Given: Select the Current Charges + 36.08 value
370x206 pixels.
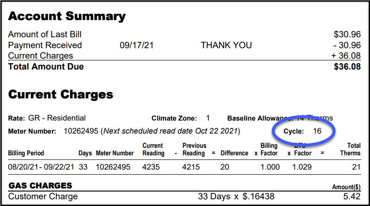Looking at the screenshot, I should [x=346, y=56].
